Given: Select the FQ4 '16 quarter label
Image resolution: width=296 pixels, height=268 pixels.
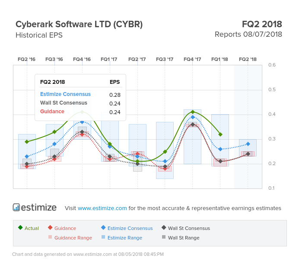Looking at the screenshot, I should tap(82, 59).
